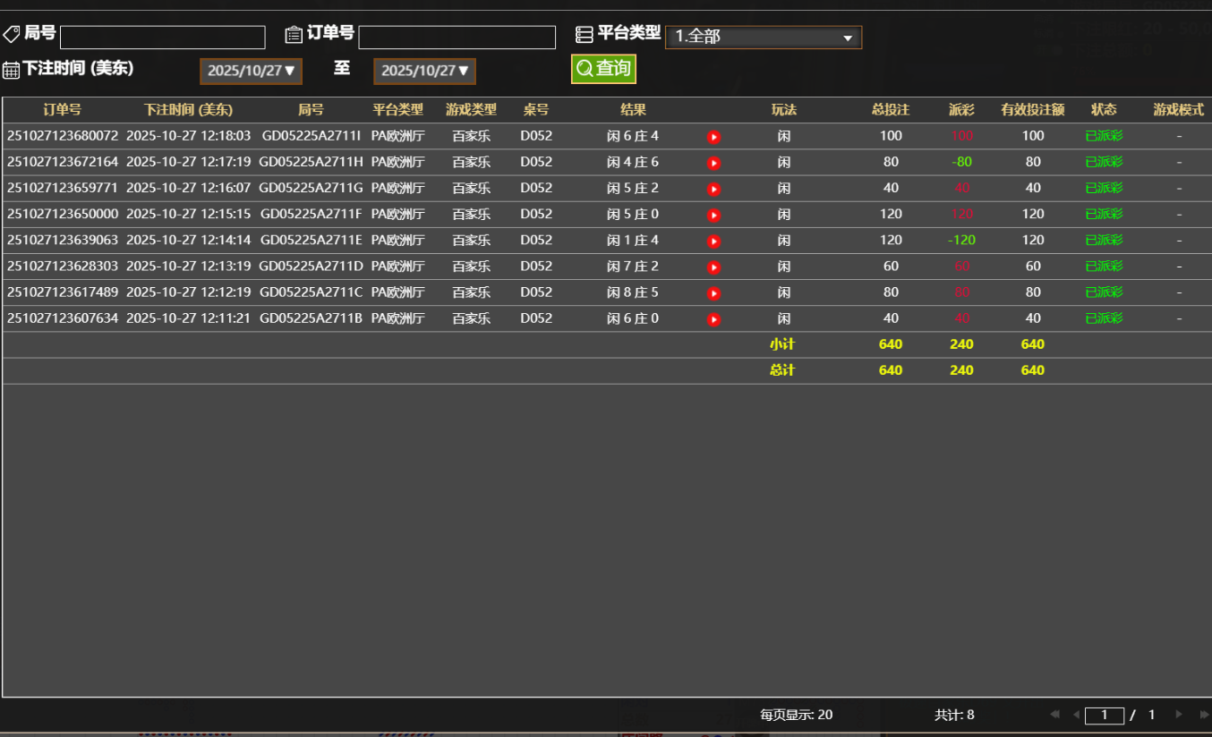Click the green 查询 search button
The height and width of the screenshot is (737, 1212).
point(603,68)
